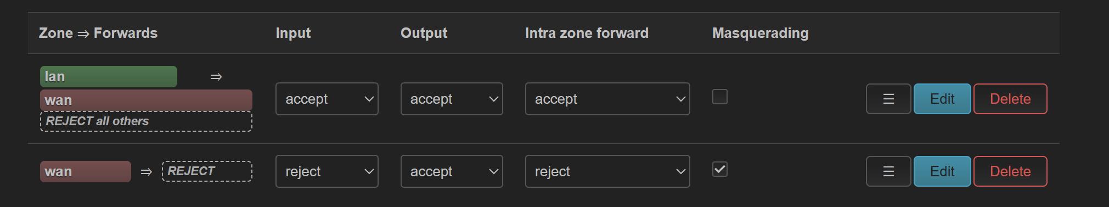1109x207 pixels.
Task: Delete the wan zone
Action: coord(1010,171)
